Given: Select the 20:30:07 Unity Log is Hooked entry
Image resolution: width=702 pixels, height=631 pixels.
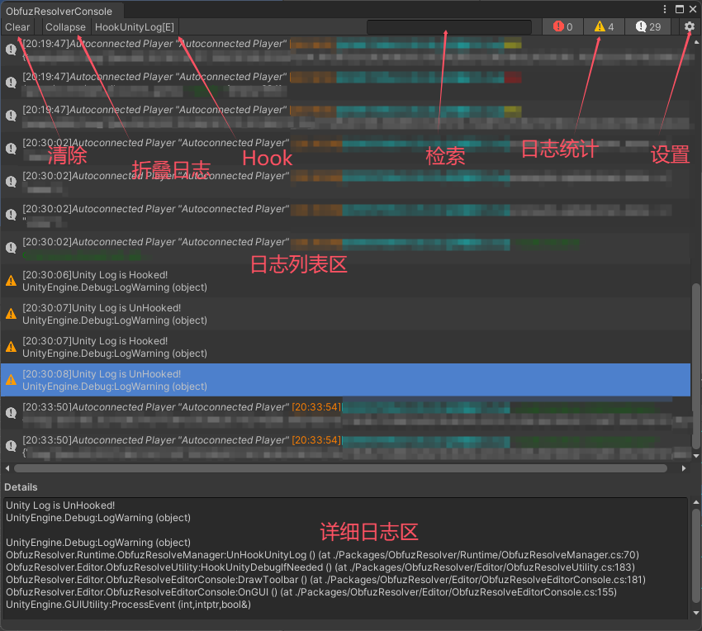Looking at the screenshot, I should 345,347.
